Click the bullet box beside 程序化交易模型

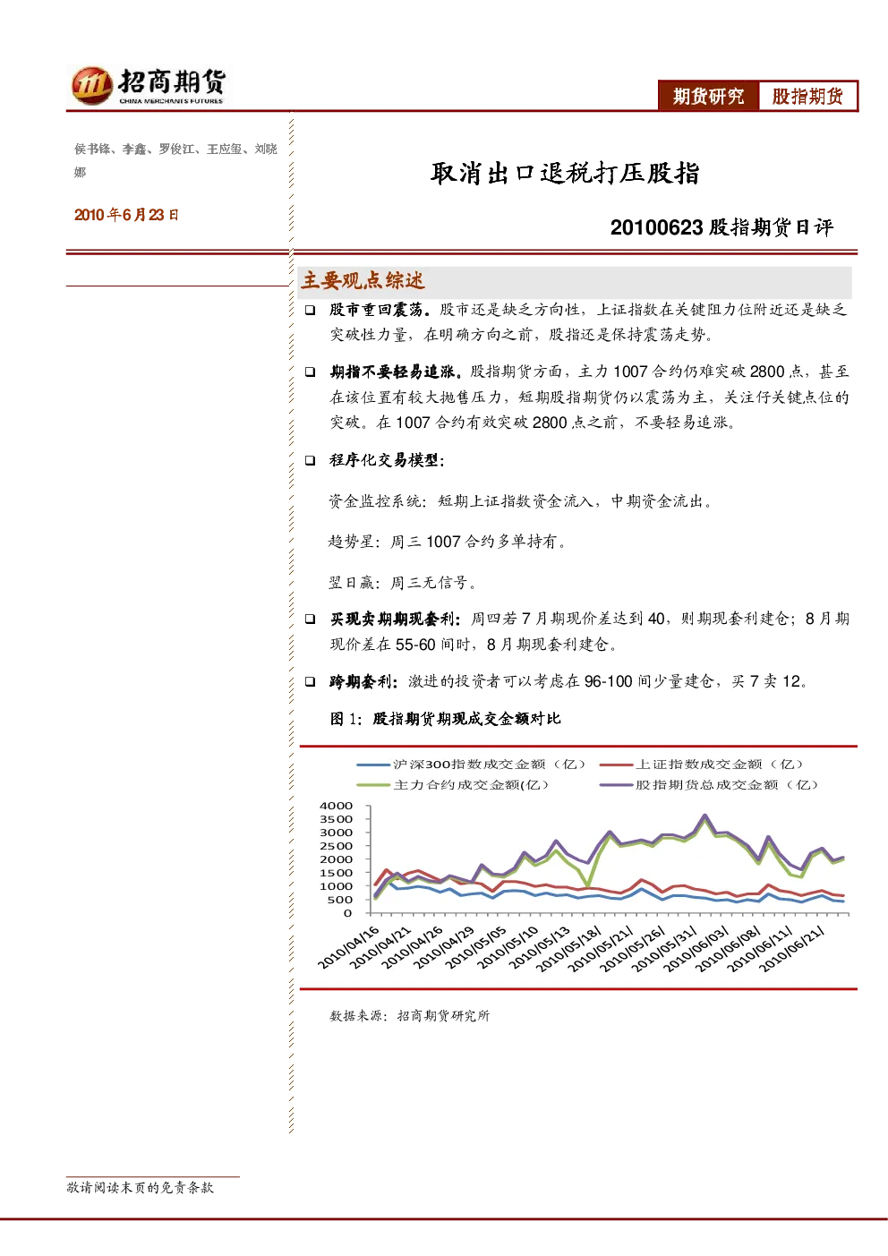tap(310, 460)
